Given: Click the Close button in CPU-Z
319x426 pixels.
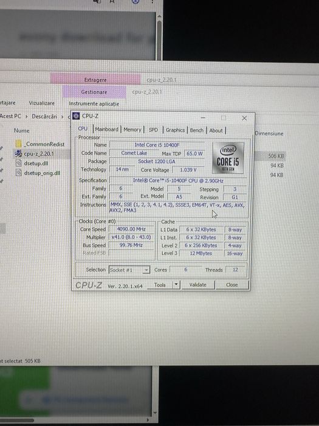Looking at the screenshot, I should tap(232, 285).
